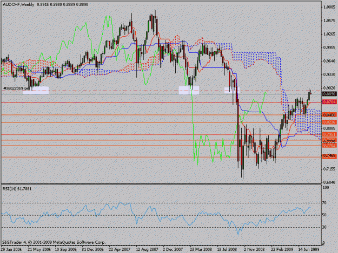The height and width of the screenshot is (253, 338).
Task: Select the red dashed sell order line
Action: pyautogui.click(x=161, y=91)
